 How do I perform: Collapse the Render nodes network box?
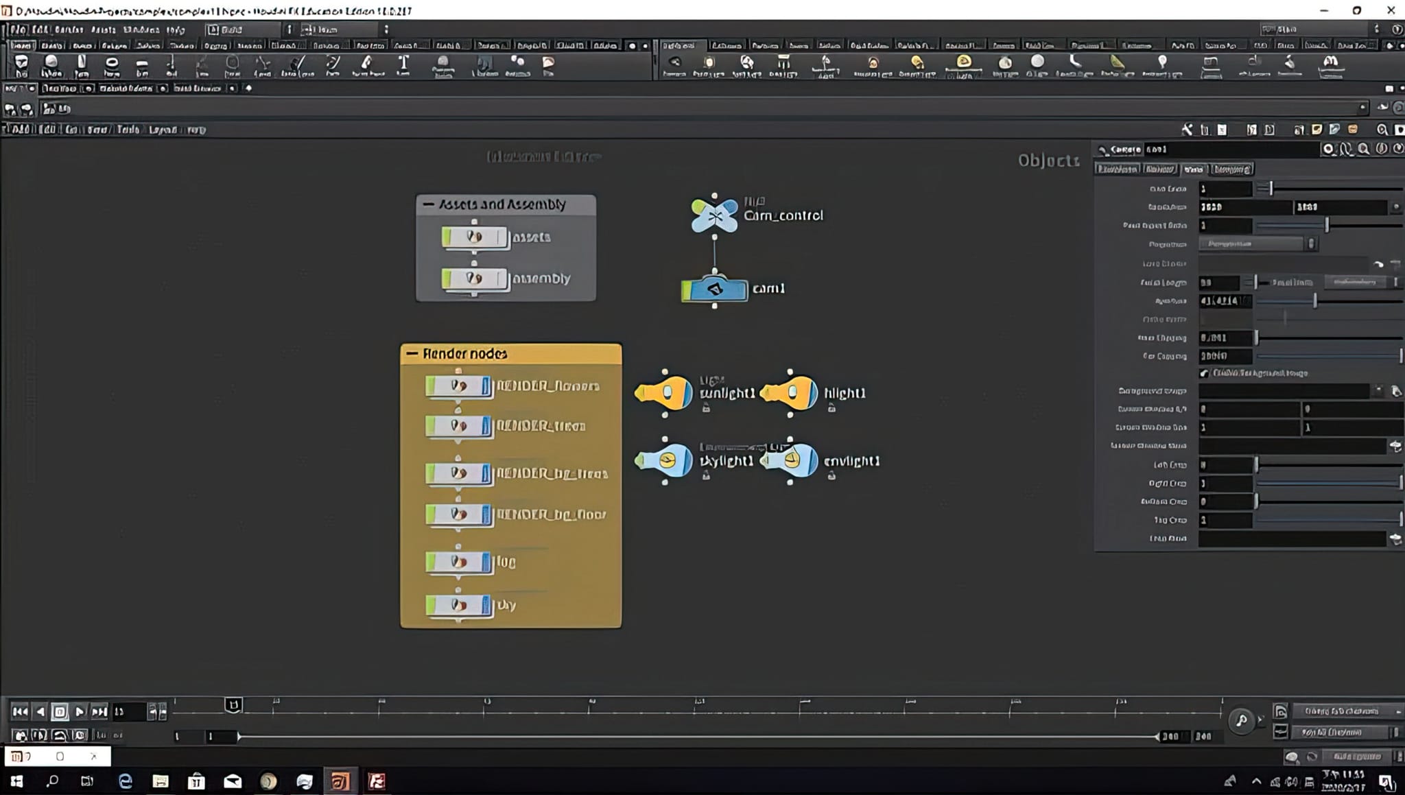412,354
